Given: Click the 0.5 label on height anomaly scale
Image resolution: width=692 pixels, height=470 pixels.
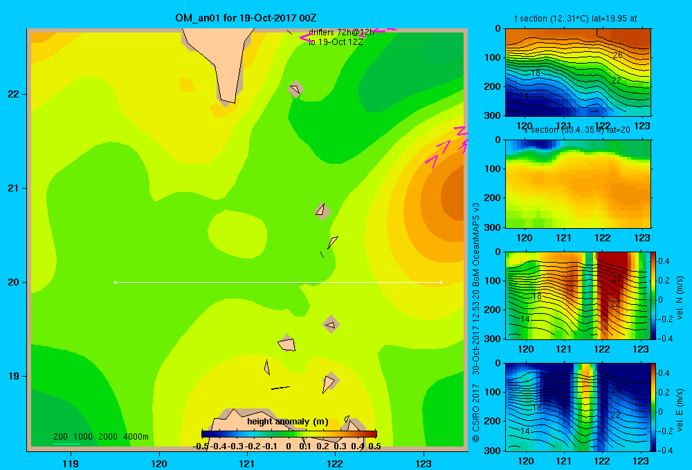Looking at the screenshot, I should click(374, 446).
